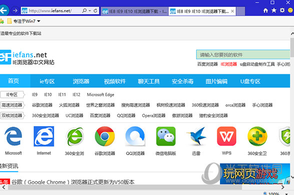Click the 请输入您要找的软件 search box
The width and height of the screenshot is (294, 195).
(x=243, y=54)
